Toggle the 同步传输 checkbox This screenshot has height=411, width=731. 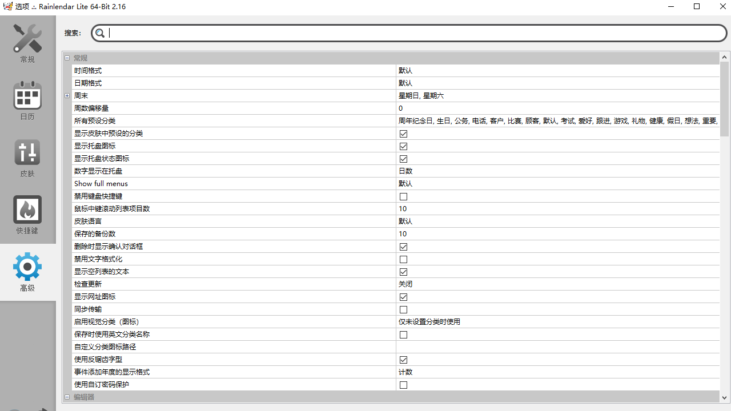pos(403,309)
